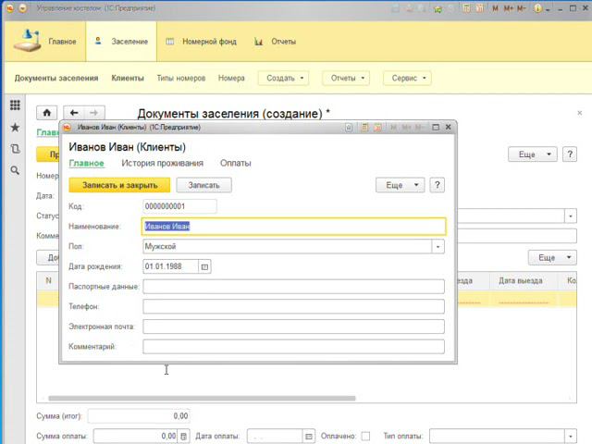Screen dimensions: 592x444
Task: Click the Сумма (итог) field
Action: 139,416
